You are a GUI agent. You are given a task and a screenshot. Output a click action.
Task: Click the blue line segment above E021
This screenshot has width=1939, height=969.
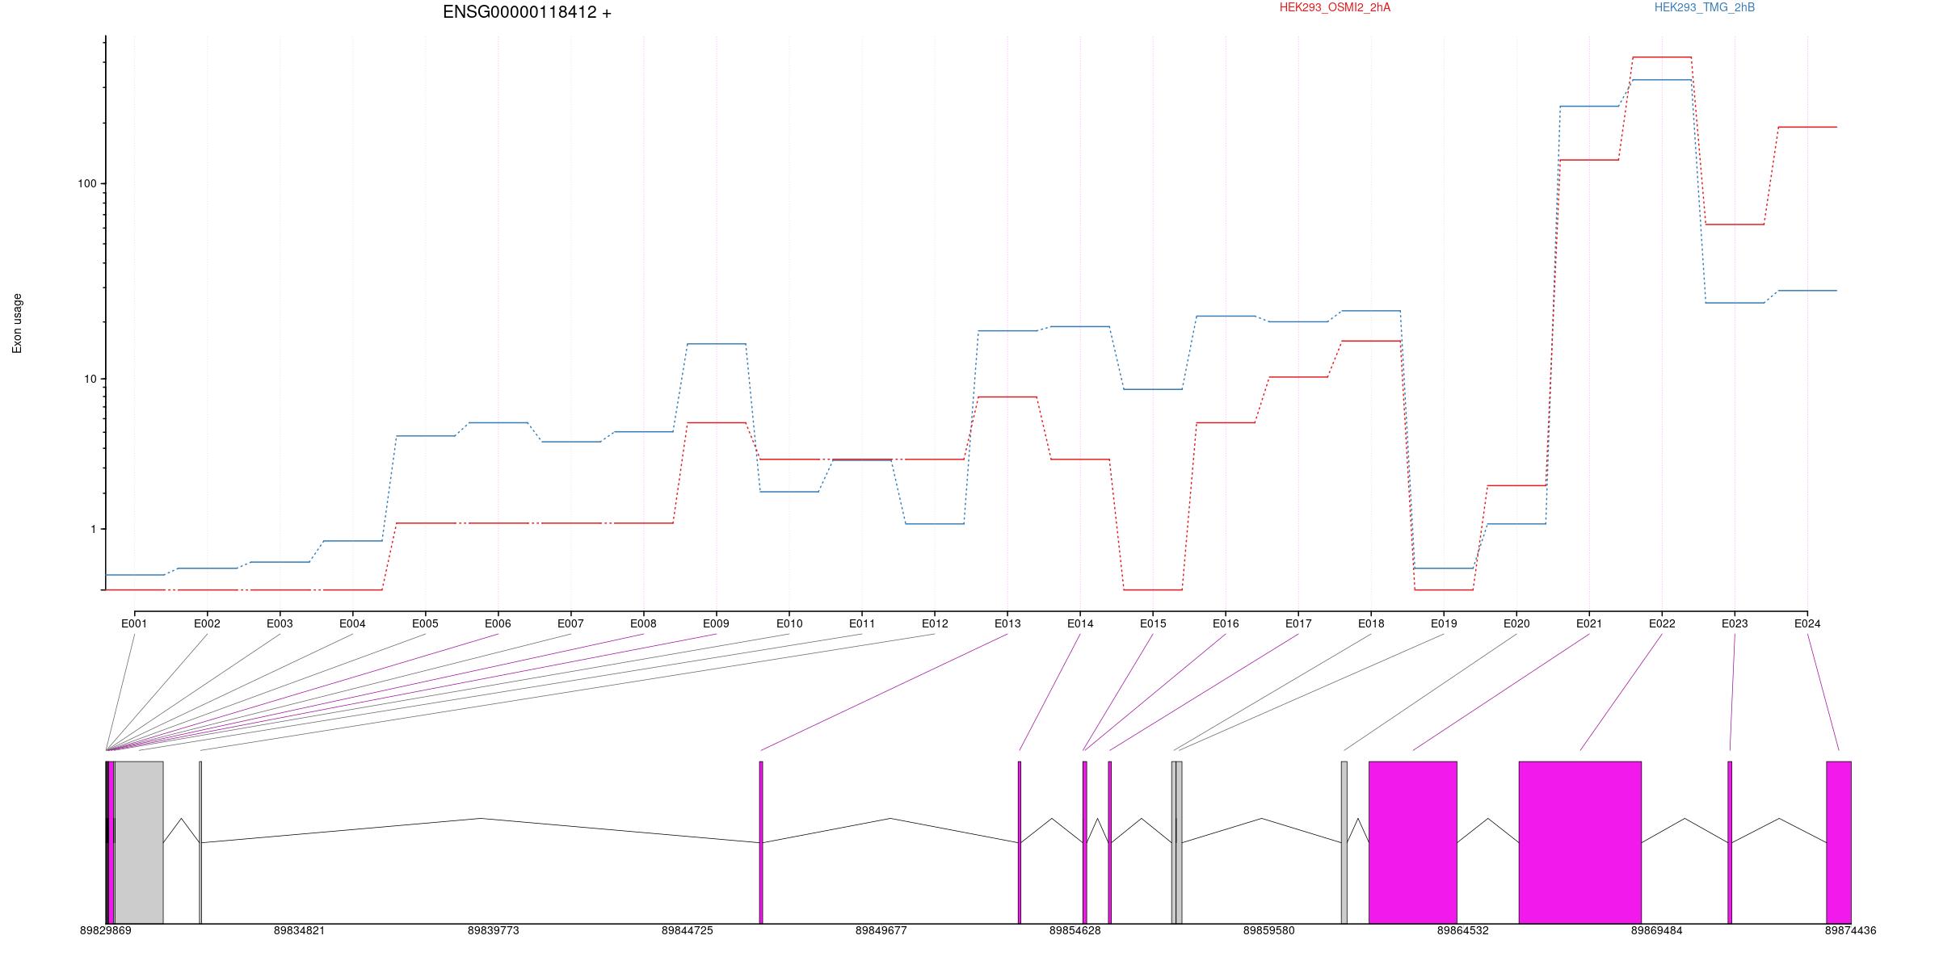(1589, 106)
